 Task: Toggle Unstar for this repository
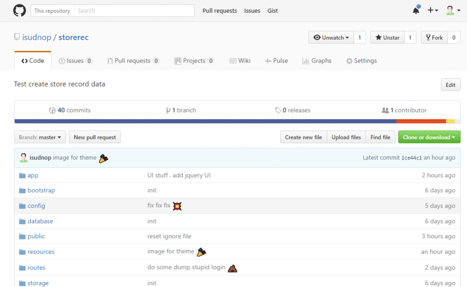pyautogui.click(x=387, y=38)
